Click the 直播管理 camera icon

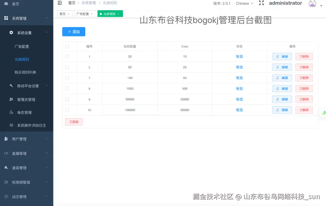click(6, 153)
